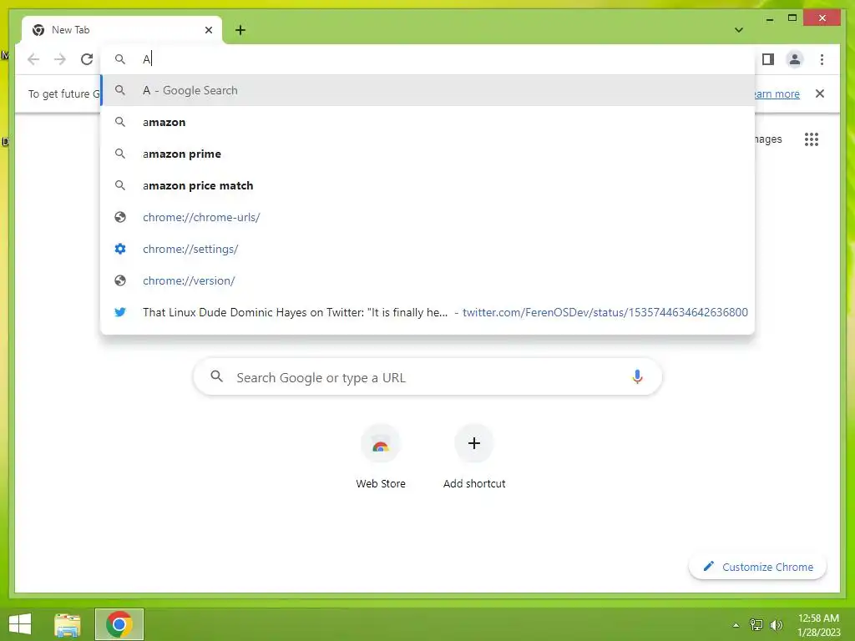This screenshot has height=641, width=855.
Task: Open the volume speaker tray icon
Action: pos(777,624)
